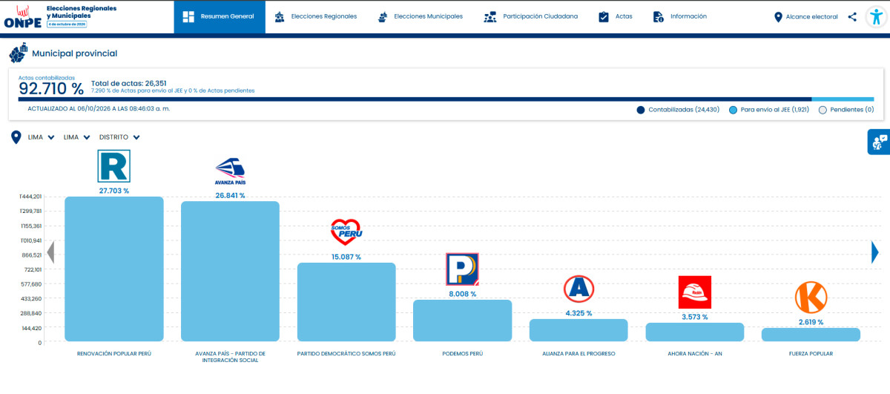Open the floating chat assistance button
Screen dimensions: 890x394
tap(879, 142)
